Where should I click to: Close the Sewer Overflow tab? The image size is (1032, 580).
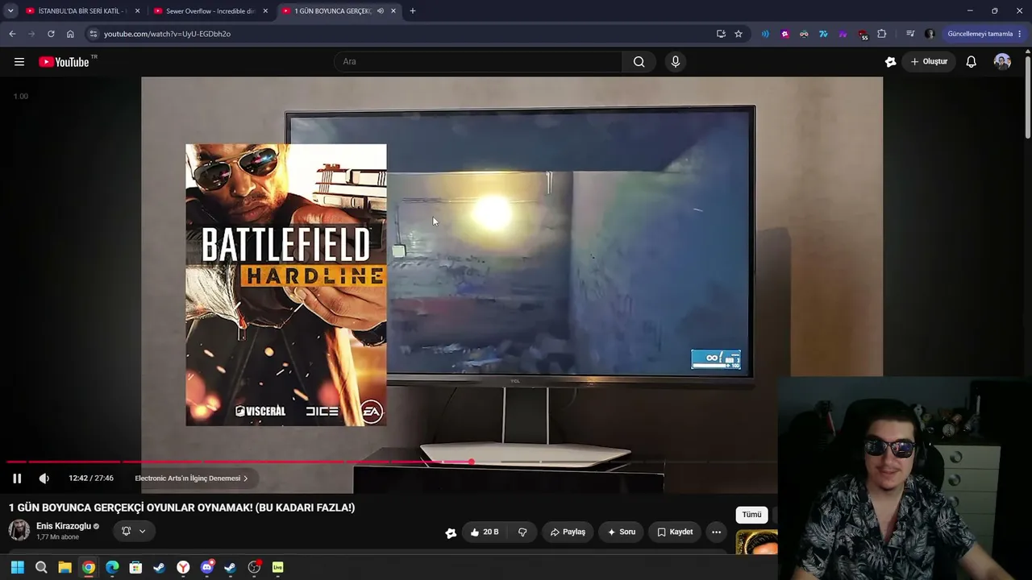pyautogui.click(x=265, y=11)
